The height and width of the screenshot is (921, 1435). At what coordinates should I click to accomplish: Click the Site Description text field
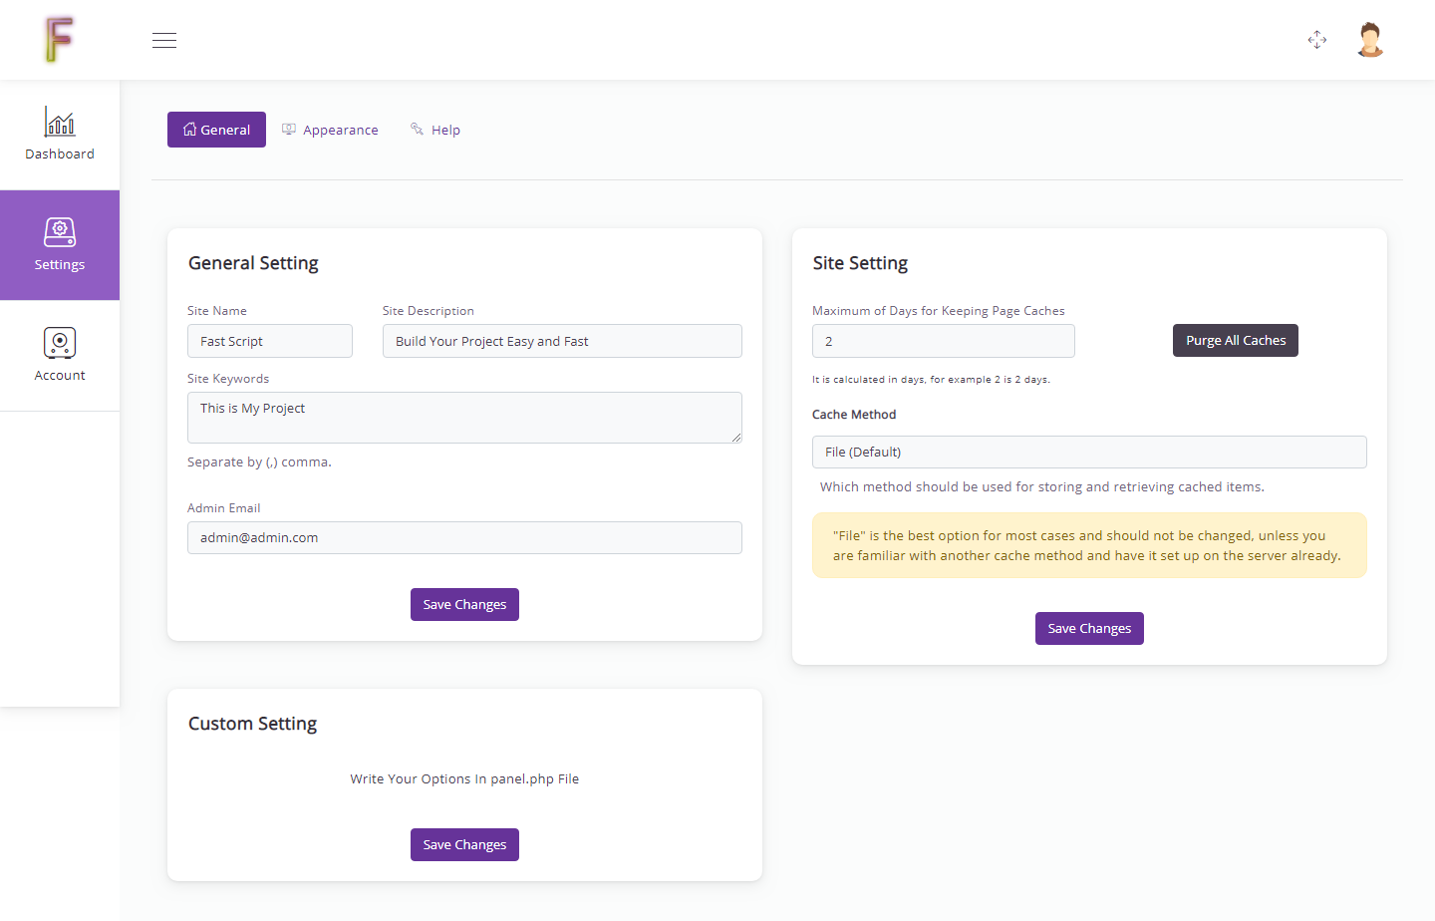[562, 341]
